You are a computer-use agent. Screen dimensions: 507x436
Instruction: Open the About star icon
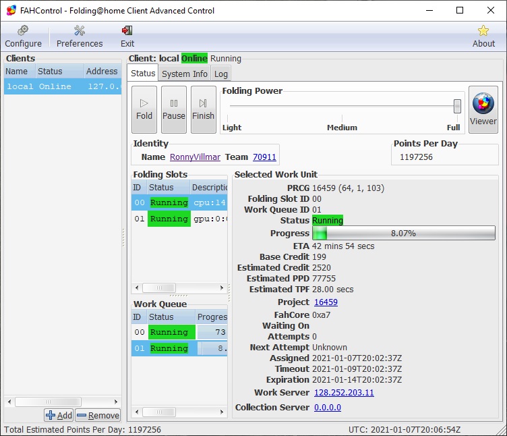point(483,31)
